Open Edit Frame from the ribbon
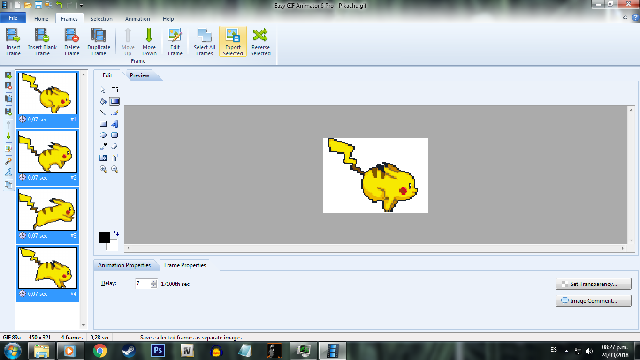Viewport: 640px width, 360px height. (175, 42)
